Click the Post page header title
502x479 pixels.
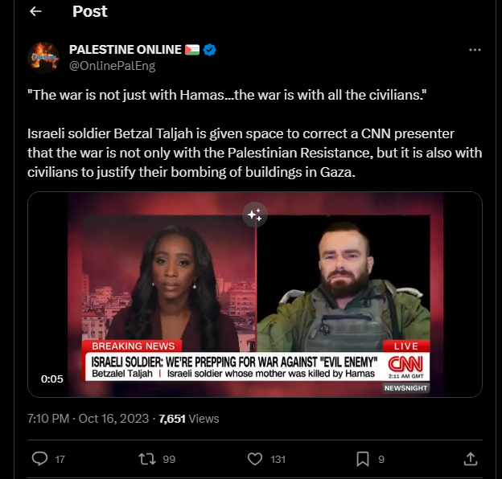click(x=89, y=11)
